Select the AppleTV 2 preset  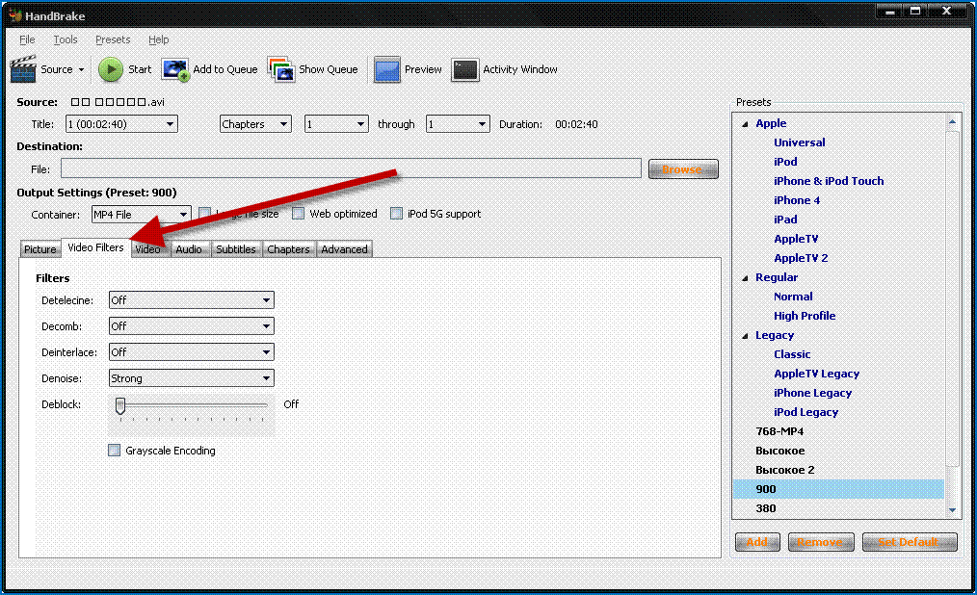point(801,258)
